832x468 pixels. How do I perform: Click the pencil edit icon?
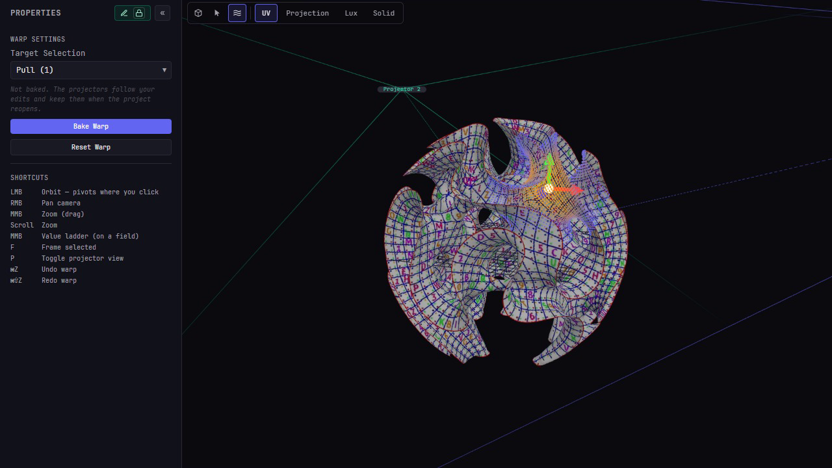123,13
